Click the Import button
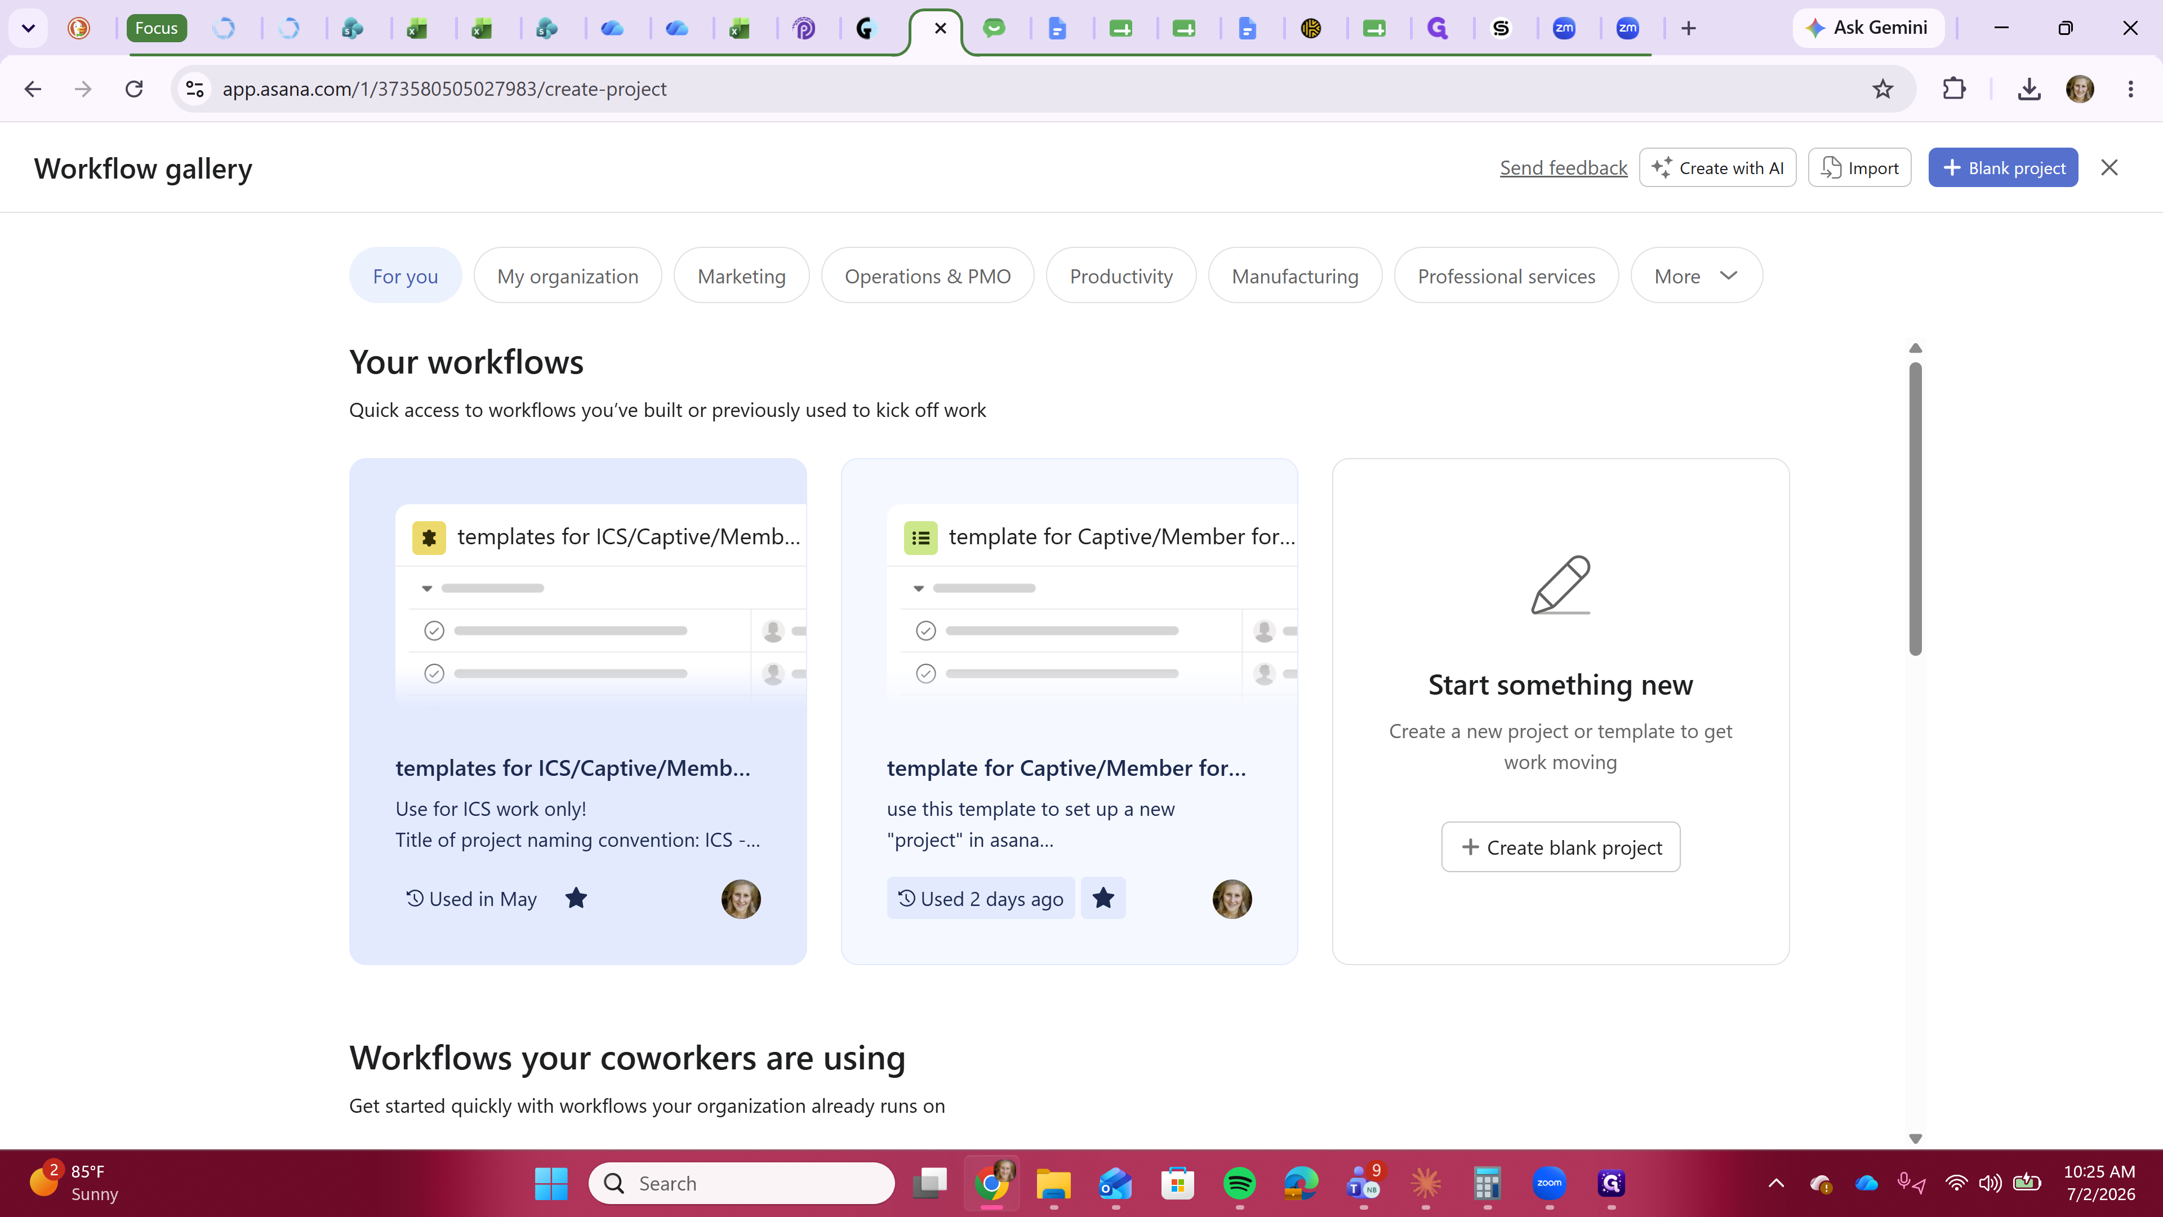The height and width of the screenshot is (1217, 2163). pos(1859,168)
